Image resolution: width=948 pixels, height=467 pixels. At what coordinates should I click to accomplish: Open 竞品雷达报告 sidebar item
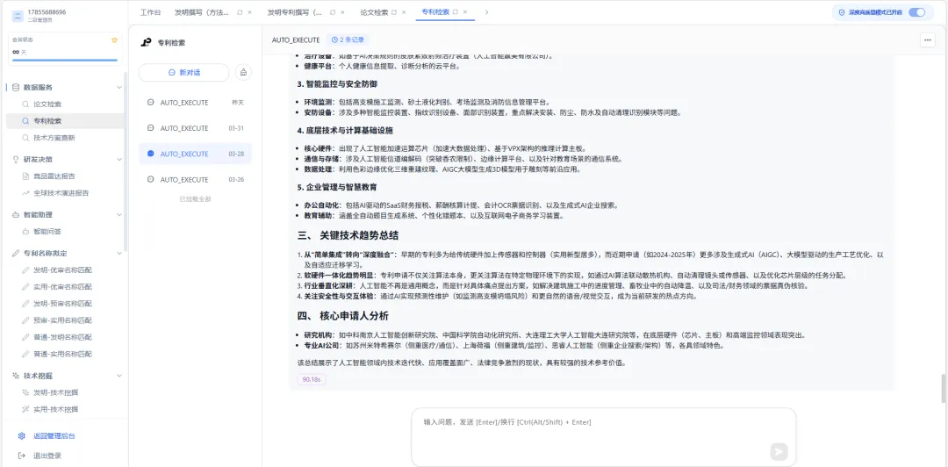tap(54, 176)
